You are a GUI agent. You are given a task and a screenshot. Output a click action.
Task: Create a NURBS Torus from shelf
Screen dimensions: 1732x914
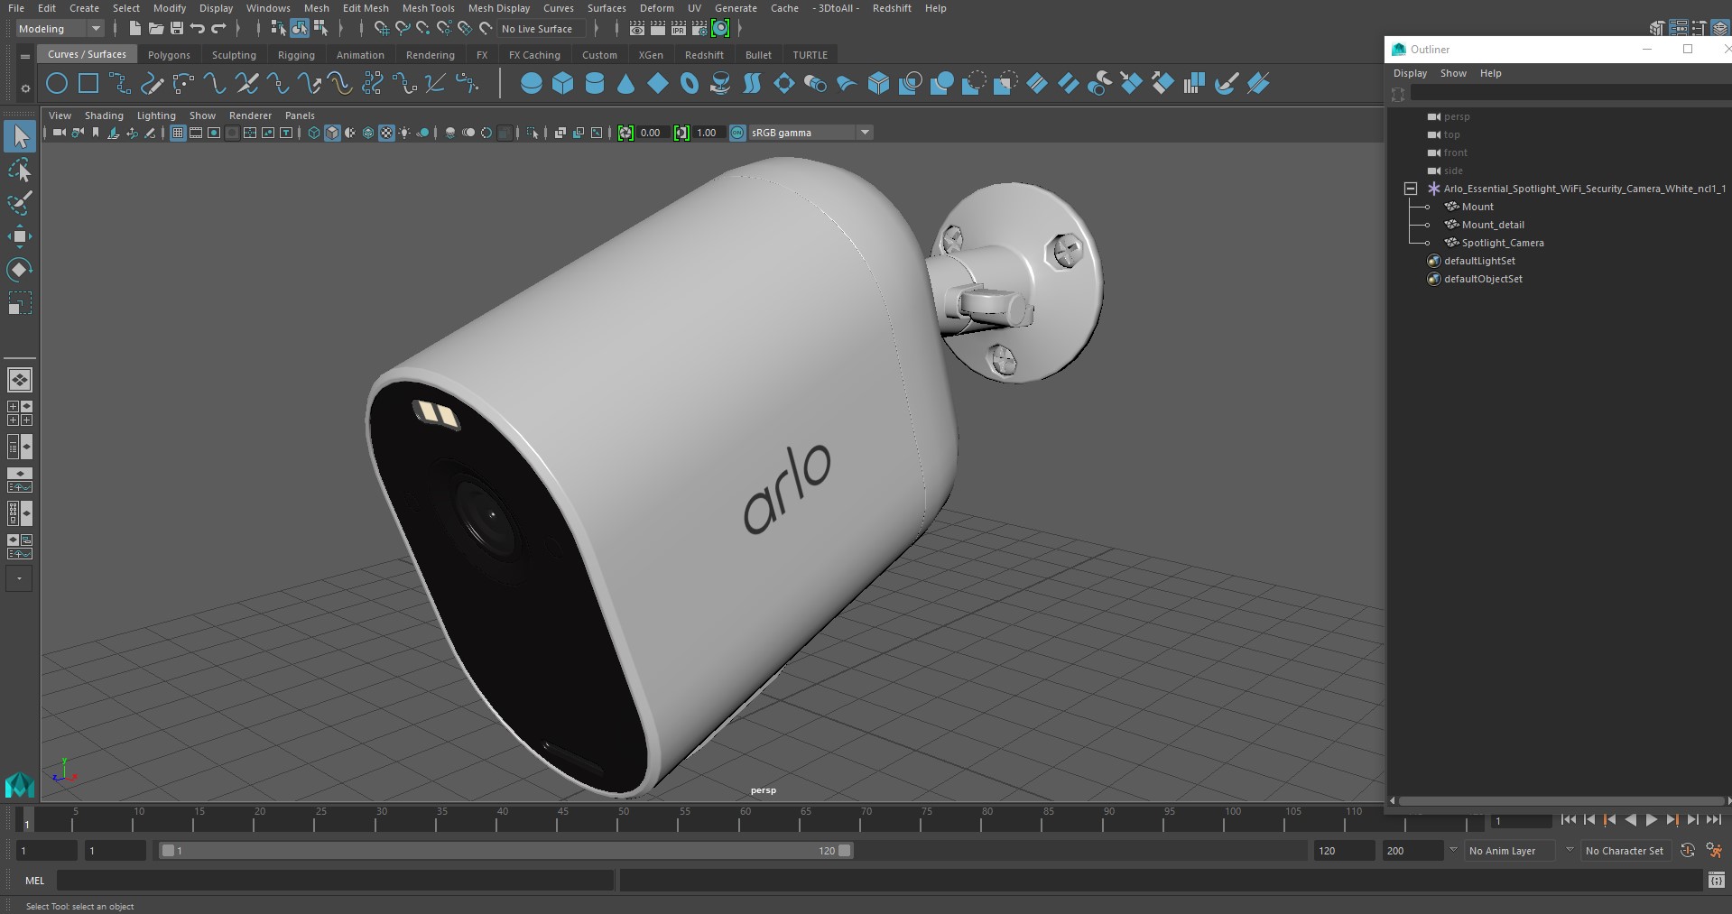pos(690,84)
